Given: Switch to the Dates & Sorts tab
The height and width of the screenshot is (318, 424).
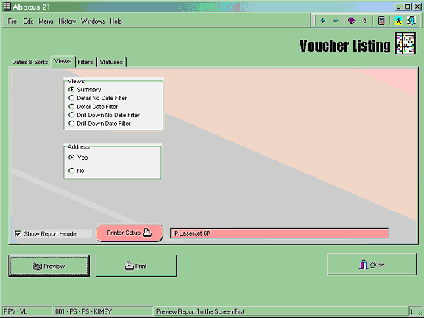Looking at the screenshot, I should (x=30, y=62).
